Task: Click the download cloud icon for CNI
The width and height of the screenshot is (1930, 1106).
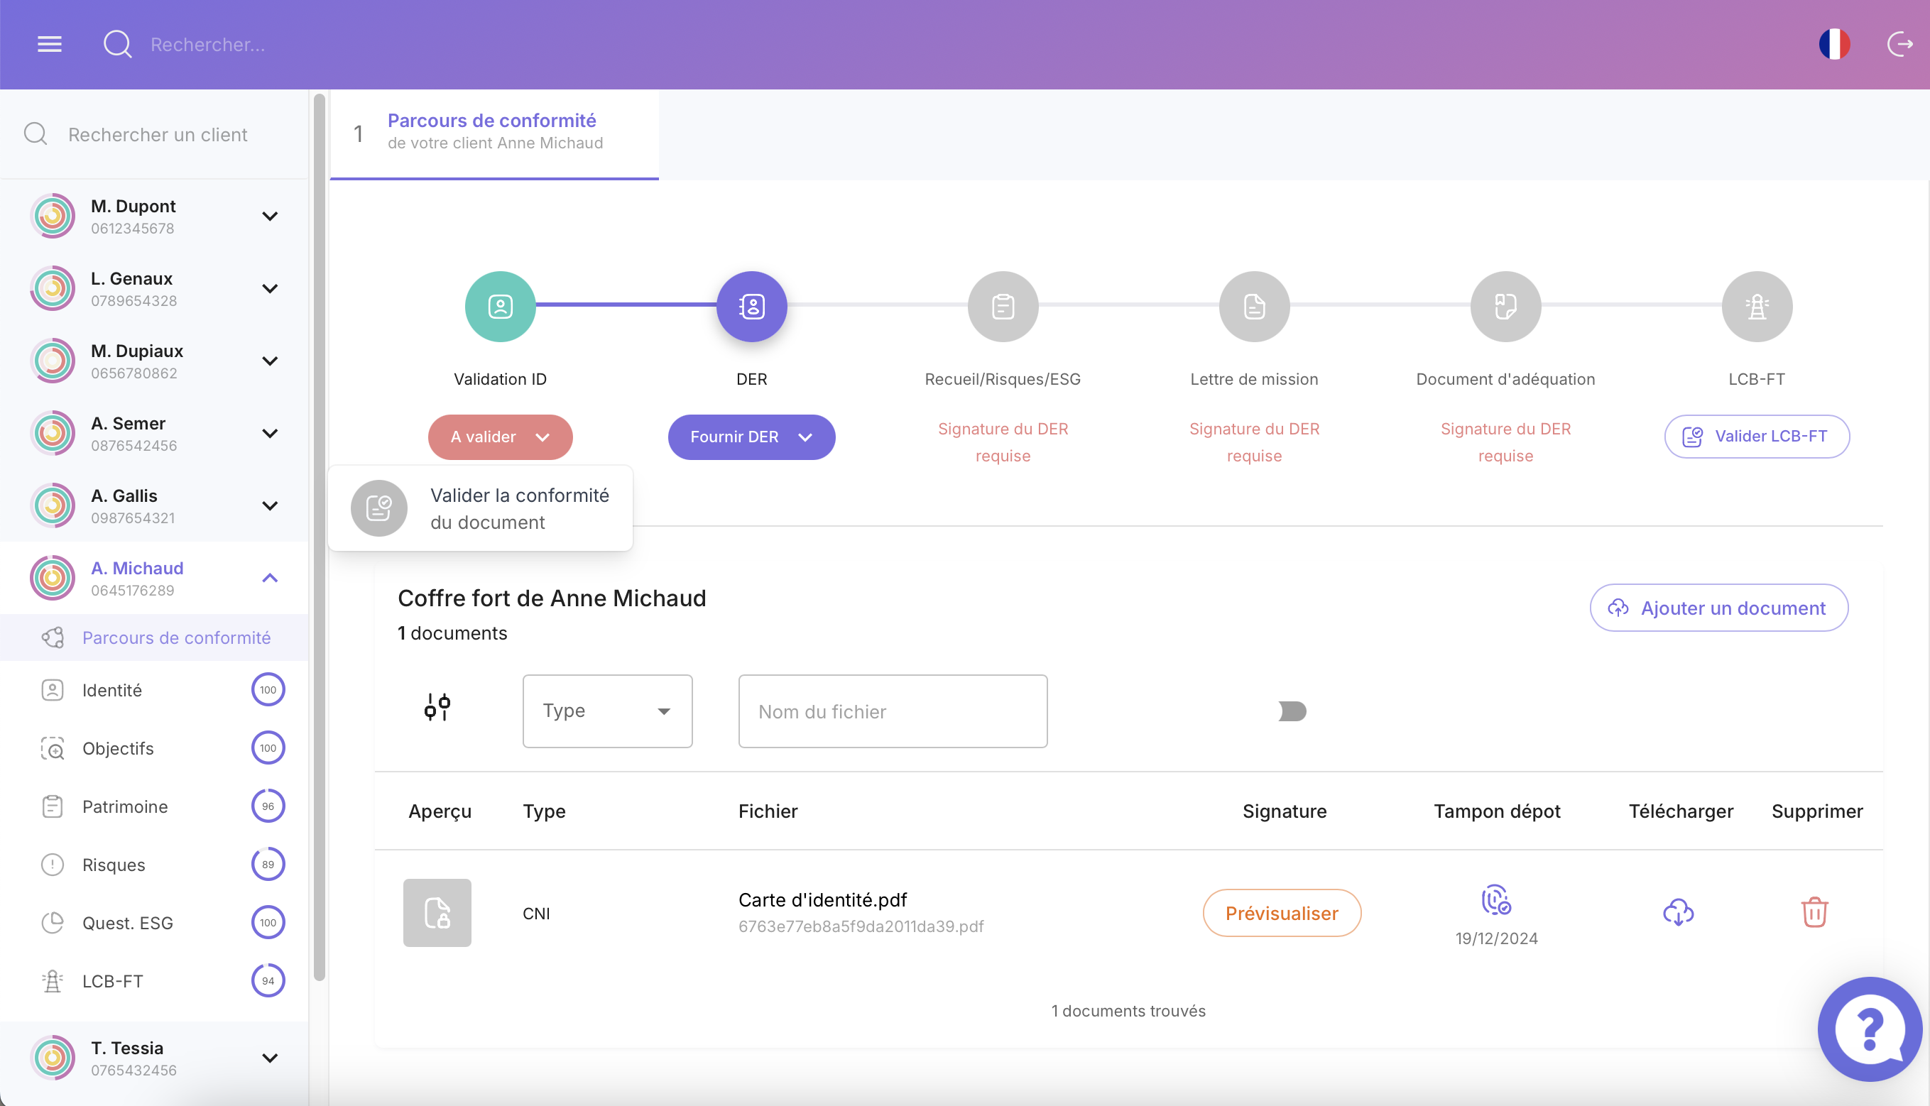Action: coord(1678,911)
